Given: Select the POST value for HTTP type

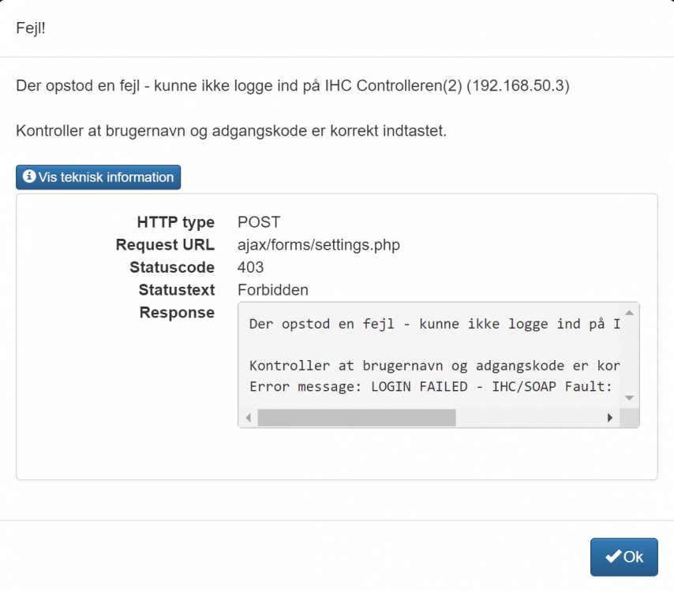Looking at the screenshot, I should point(259,223).
